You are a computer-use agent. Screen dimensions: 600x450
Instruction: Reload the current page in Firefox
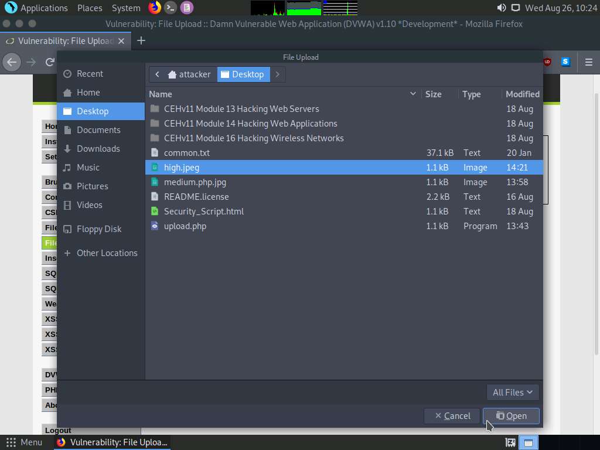click(x=50, y=62)
